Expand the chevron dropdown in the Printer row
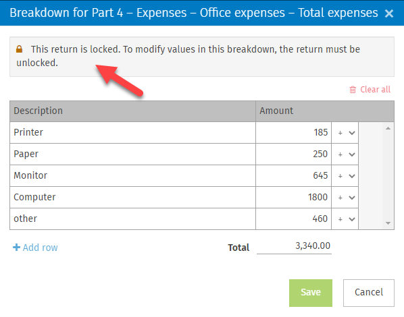Image resolution: width=404 pixels, height=317 pixels. point(352,133)
